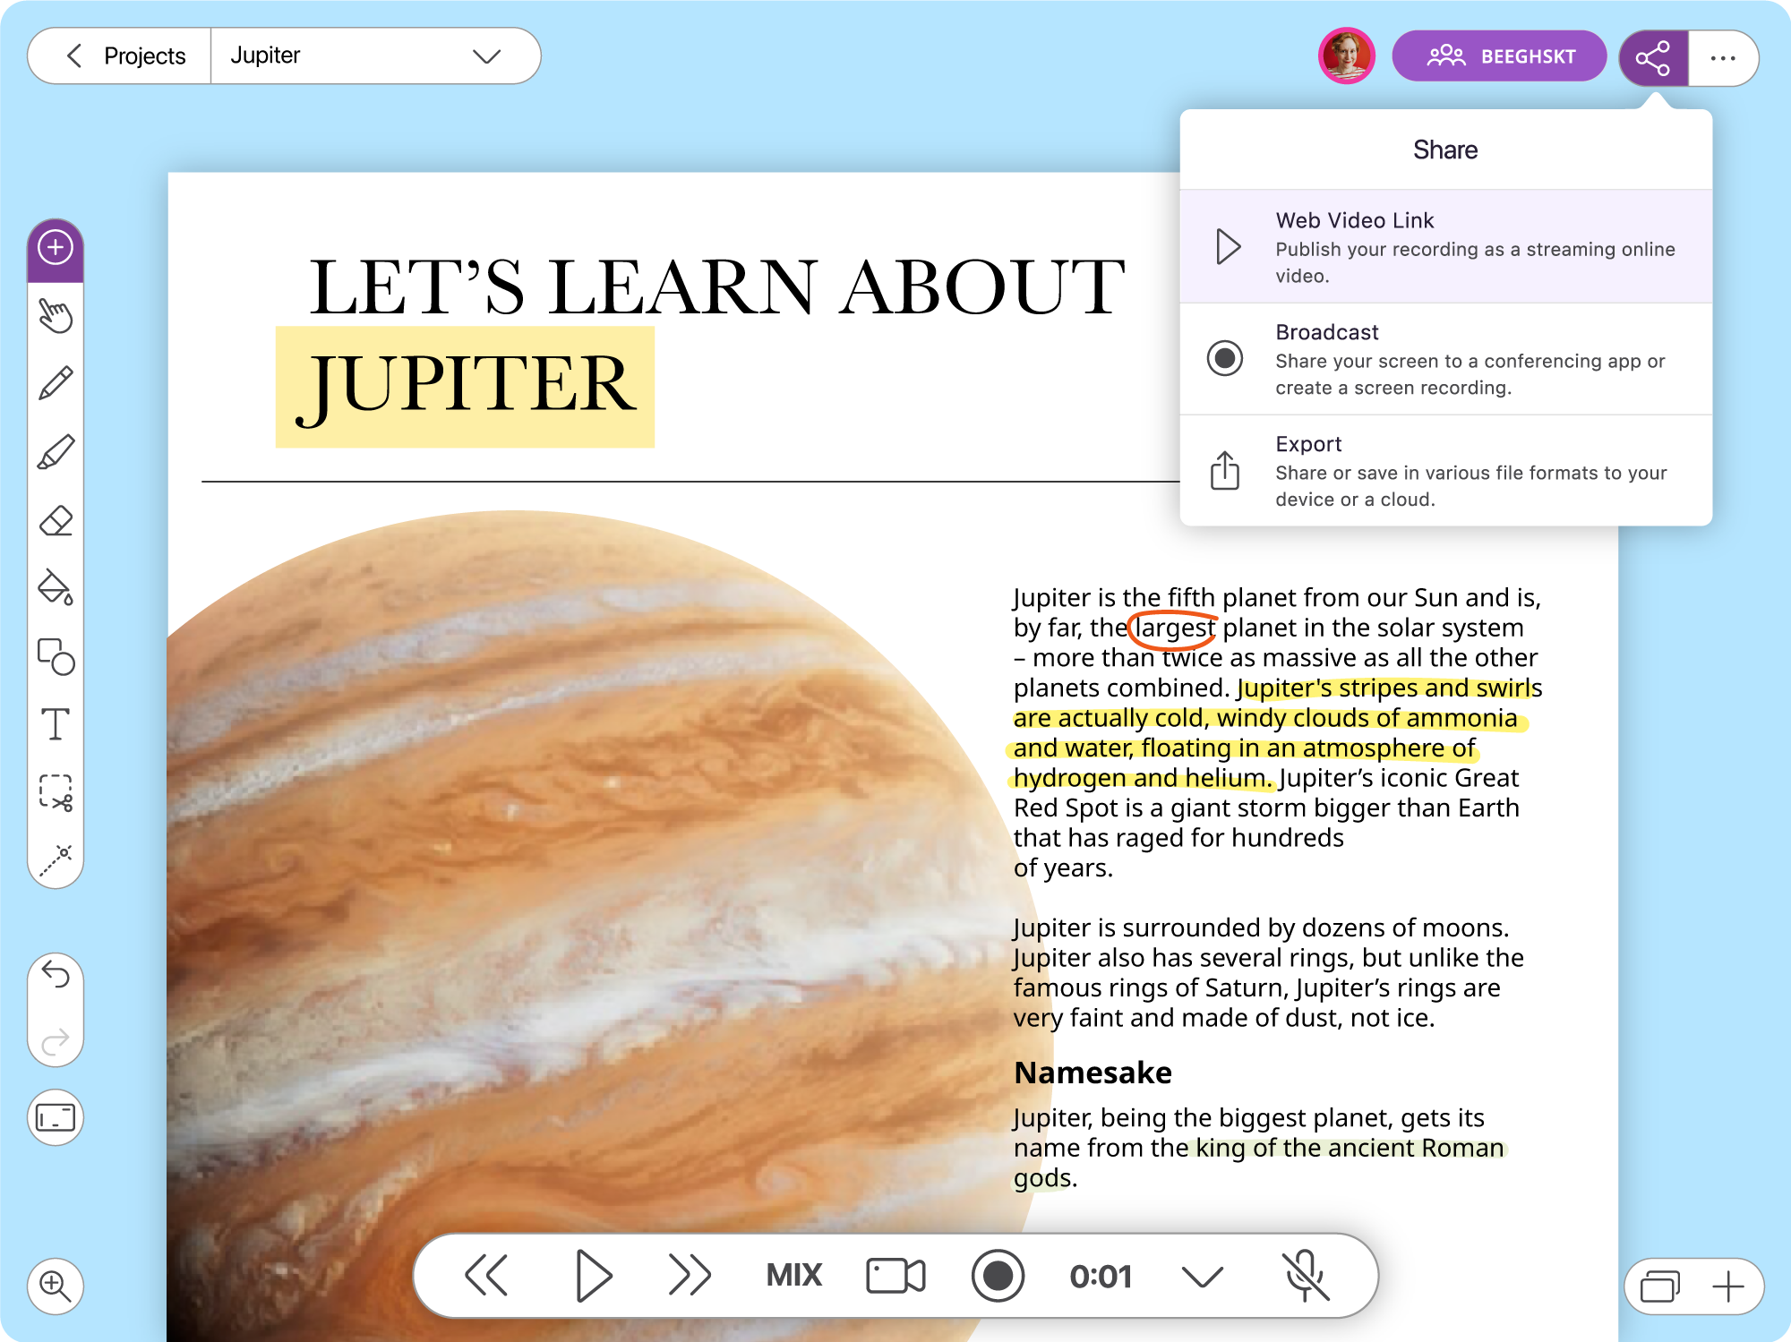
Task: Click the redo arrow
Action: coord(56,1041)
